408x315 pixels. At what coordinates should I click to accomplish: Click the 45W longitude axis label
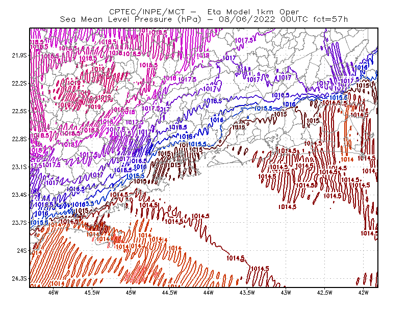(131, 293)
